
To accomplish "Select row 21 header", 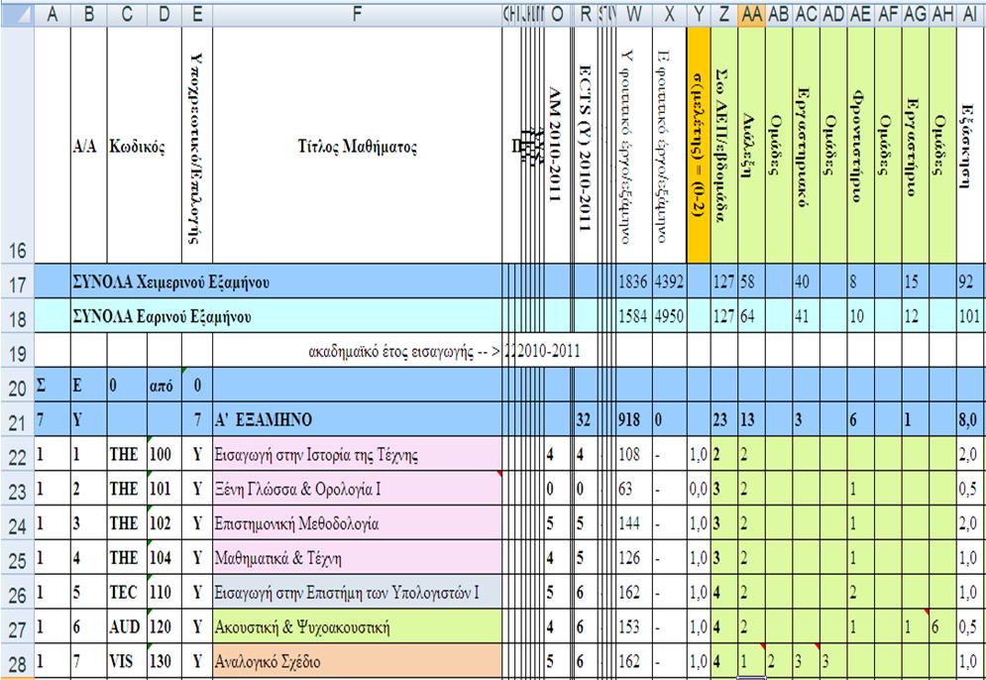I will 17,419.
